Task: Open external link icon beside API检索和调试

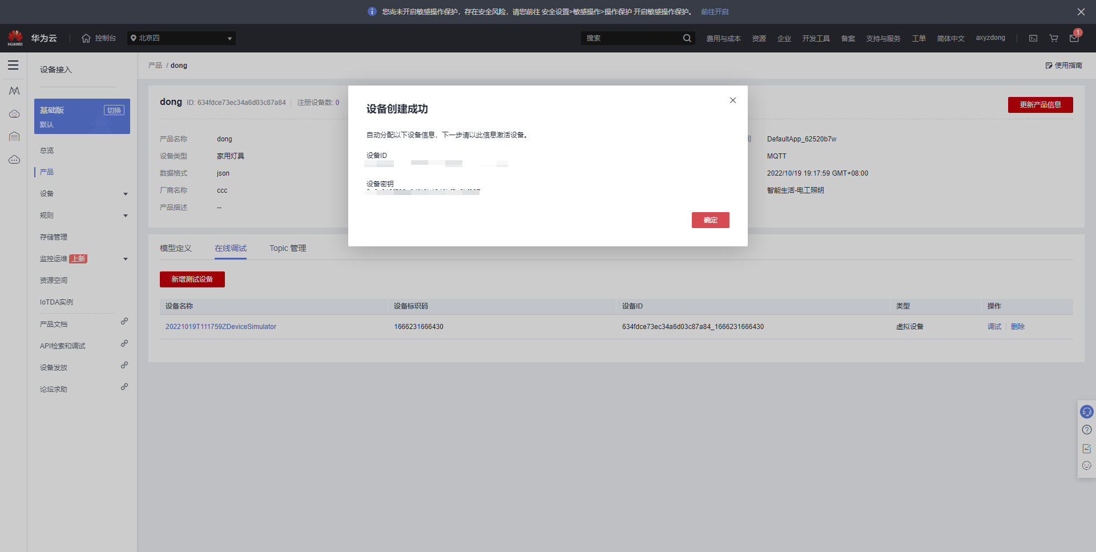Action: point(124,344)
